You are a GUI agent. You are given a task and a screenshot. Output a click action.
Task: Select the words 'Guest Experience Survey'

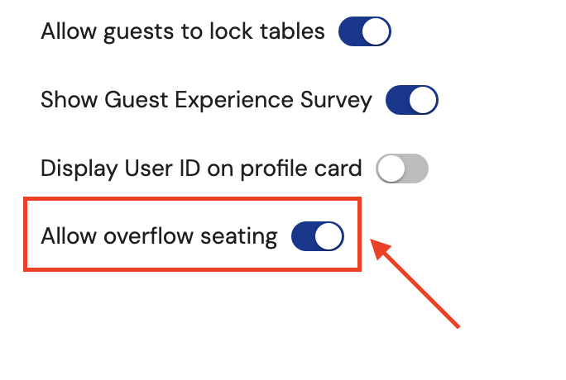238,101
